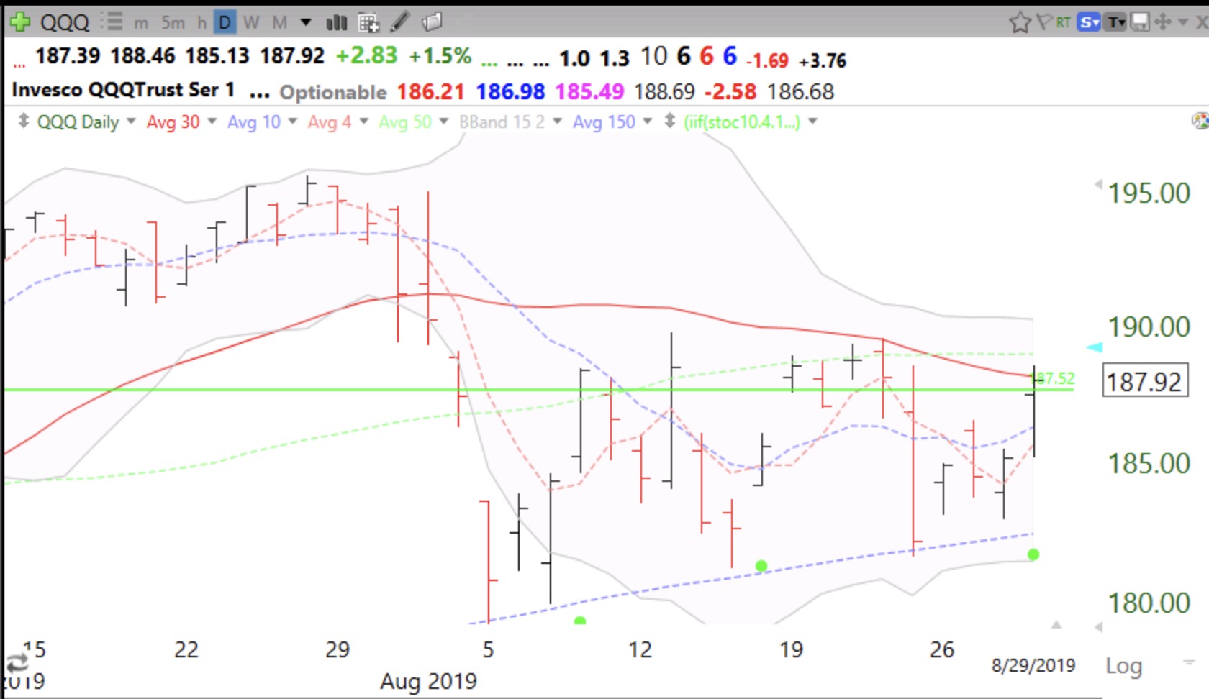This screenshot has width=1209, height=699.
Task: Select the W weekly time frame
Action: 251,23
